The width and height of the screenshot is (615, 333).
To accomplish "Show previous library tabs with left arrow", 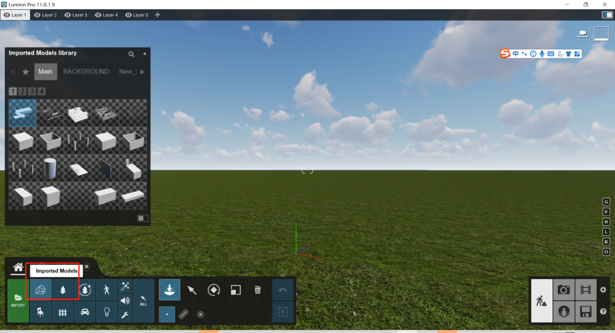I will coord(12,72).
